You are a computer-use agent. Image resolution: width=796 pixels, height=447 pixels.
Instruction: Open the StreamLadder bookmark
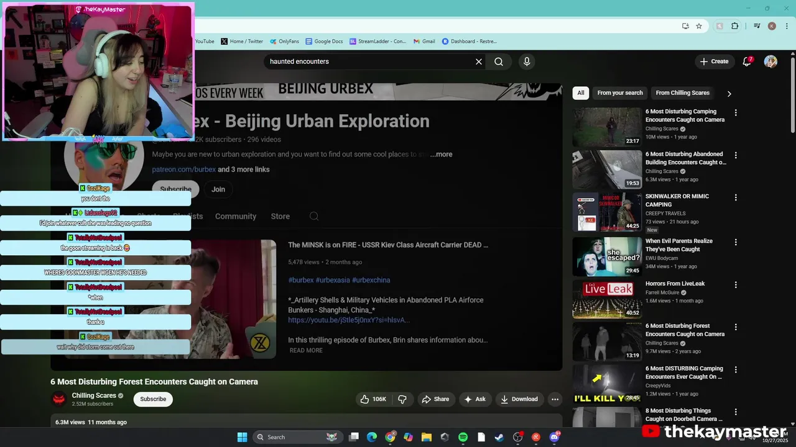(x=377, y=42)
